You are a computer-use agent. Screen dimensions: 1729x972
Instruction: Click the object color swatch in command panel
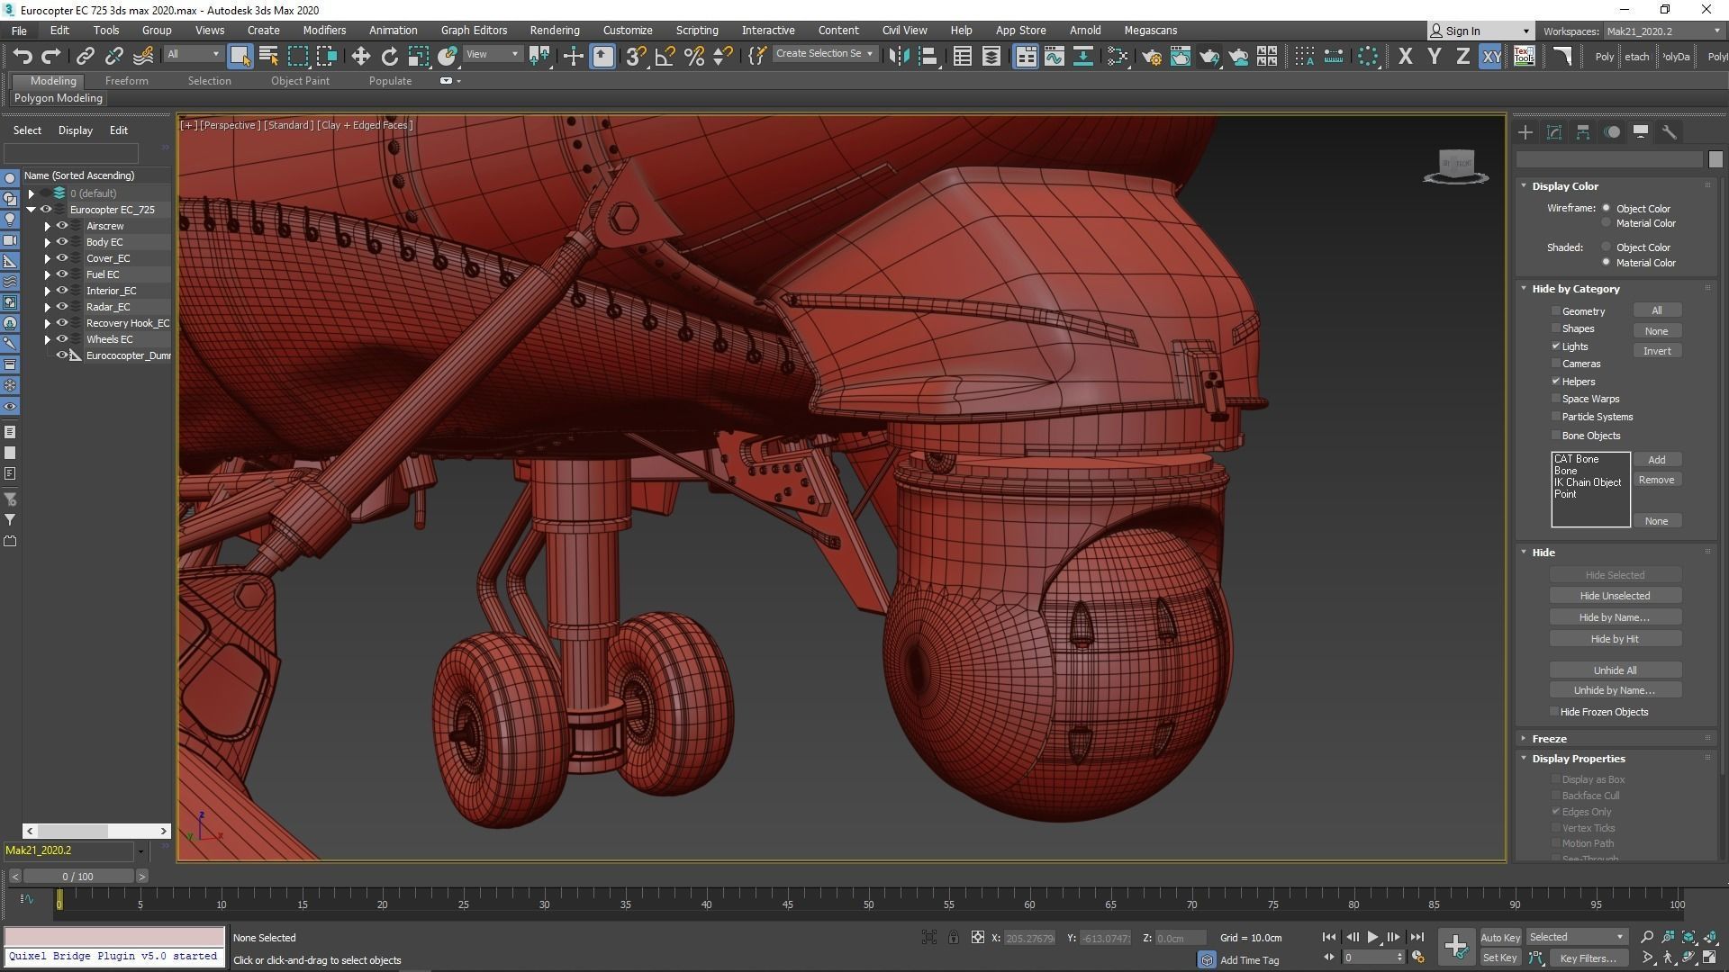1715,159
